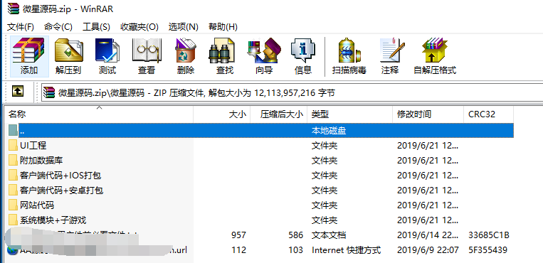Click the archive icon in the address bar

(x=49, y=92)
